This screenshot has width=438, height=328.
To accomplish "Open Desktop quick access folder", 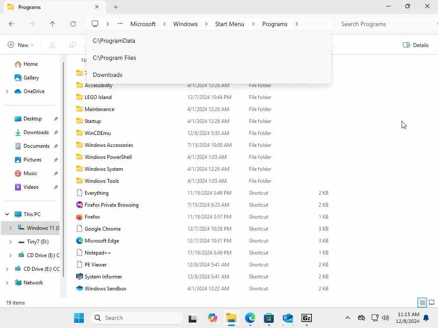I will (33, 119).
